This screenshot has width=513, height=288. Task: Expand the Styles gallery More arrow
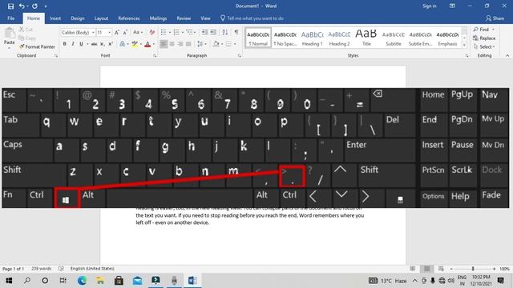tap(464, 45)
